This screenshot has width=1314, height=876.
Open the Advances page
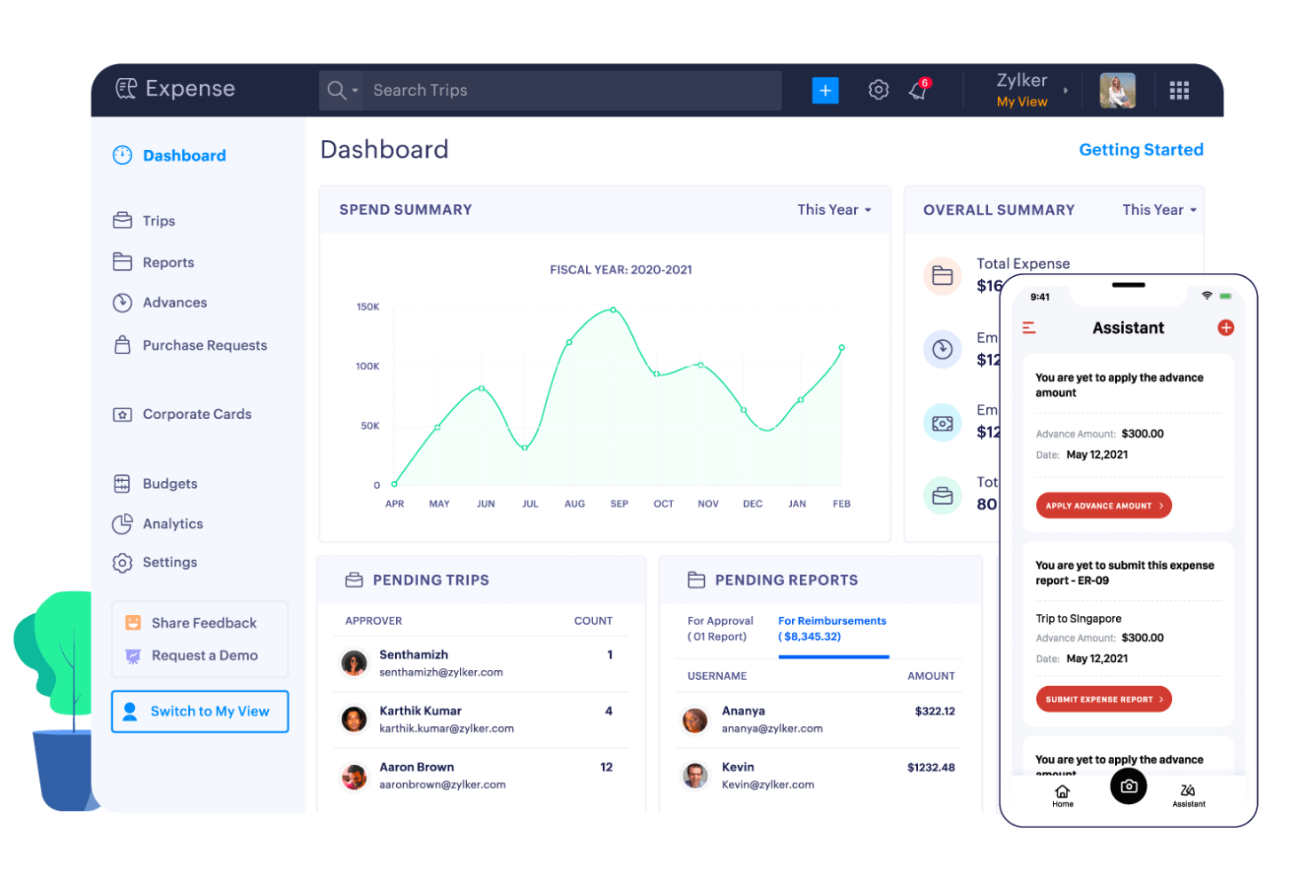click(174, 303)
